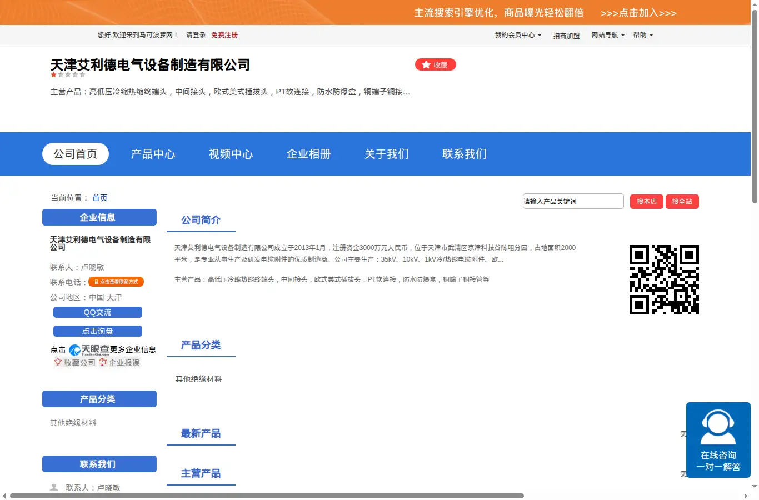Expand the 我的会员中心 dropdown
Viewport: 759px width, 500px height.
point(518,35)
